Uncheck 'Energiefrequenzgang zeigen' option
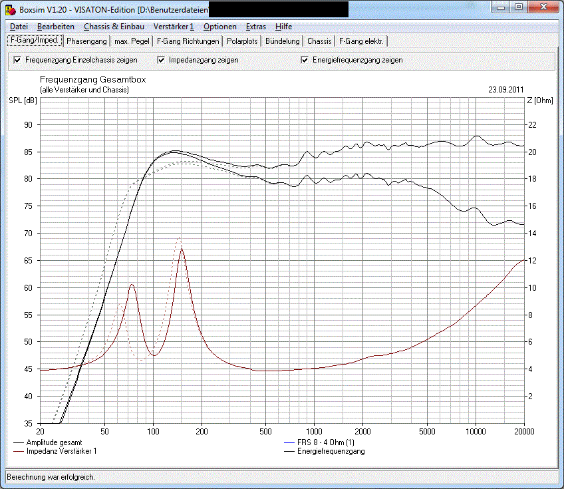 (x=306, y=60)
